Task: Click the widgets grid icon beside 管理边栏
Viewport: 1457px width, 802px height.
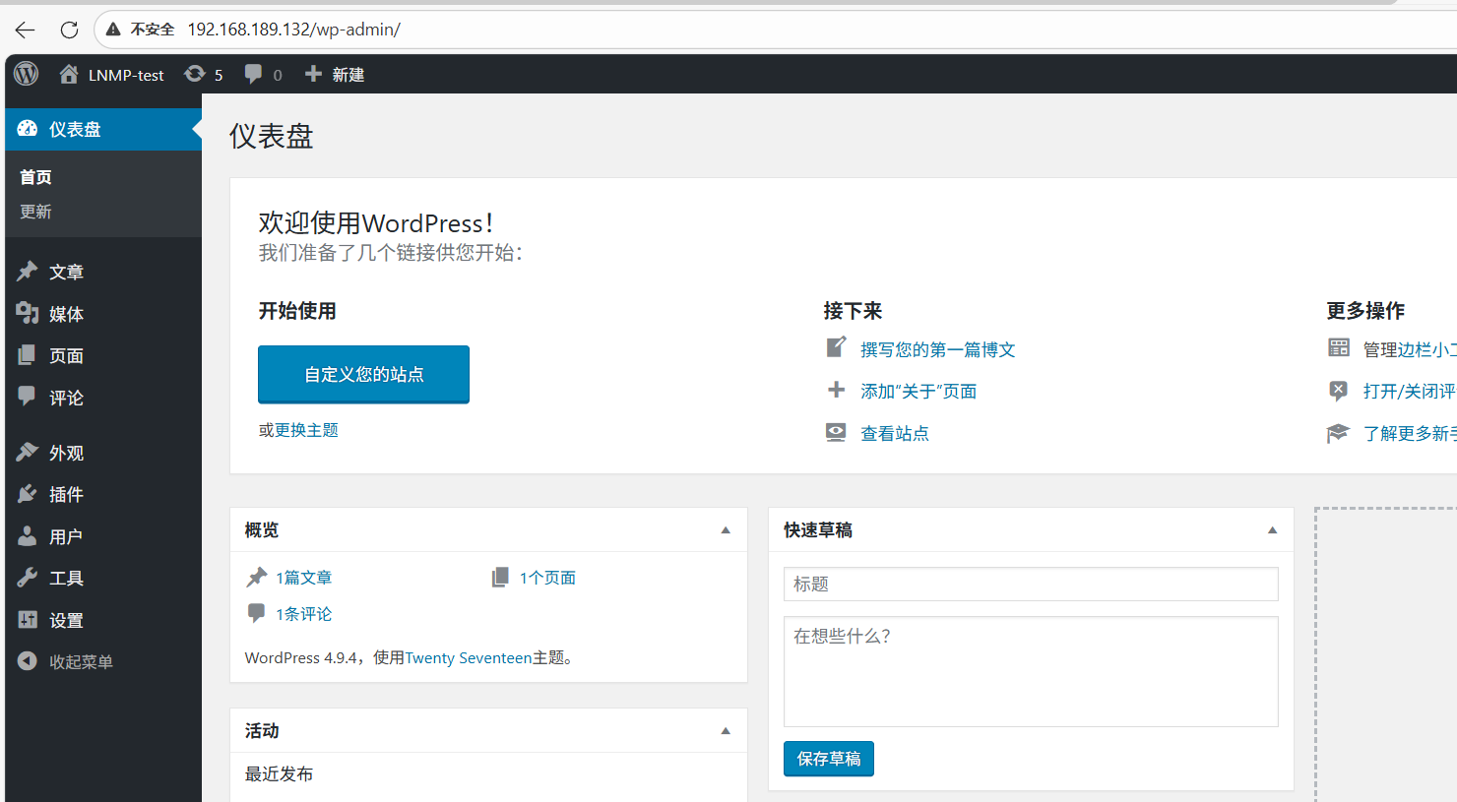Action: pyautogui.click(x=1339, y=347)
